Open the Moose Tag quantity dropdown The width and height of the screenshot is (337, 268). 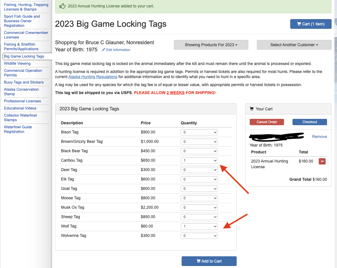pyautogui.click(x=199, y=198)
